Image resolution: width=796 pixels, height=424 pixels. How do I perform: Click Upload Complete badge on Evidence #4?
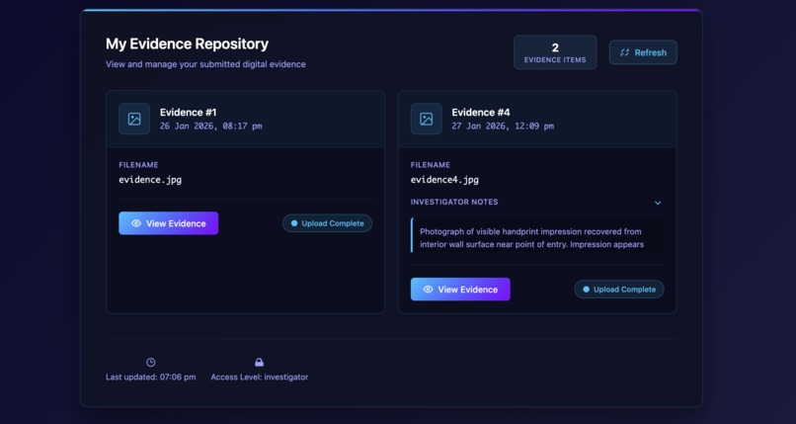pos(619,290)
